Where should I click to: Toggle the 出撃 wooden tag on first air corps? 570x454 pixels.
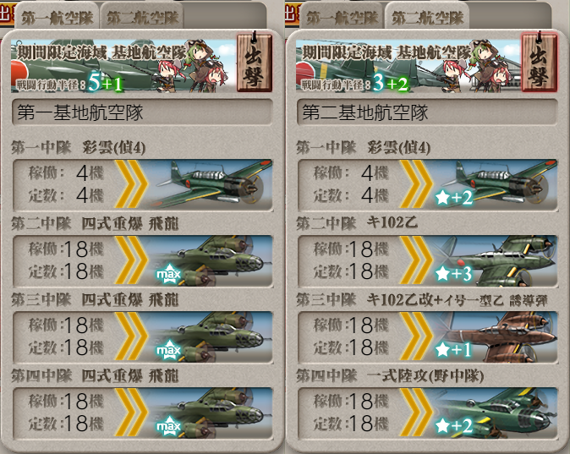(254, 61)
